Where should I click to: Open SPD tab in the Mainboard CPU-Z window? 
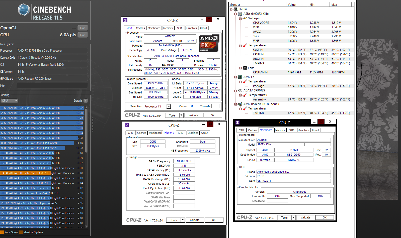pos(291,130)
